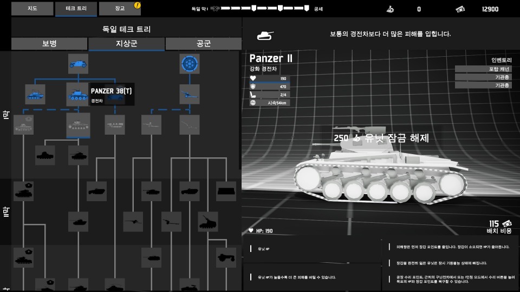Click the speedometer speed stat icon

coord(253,103)
